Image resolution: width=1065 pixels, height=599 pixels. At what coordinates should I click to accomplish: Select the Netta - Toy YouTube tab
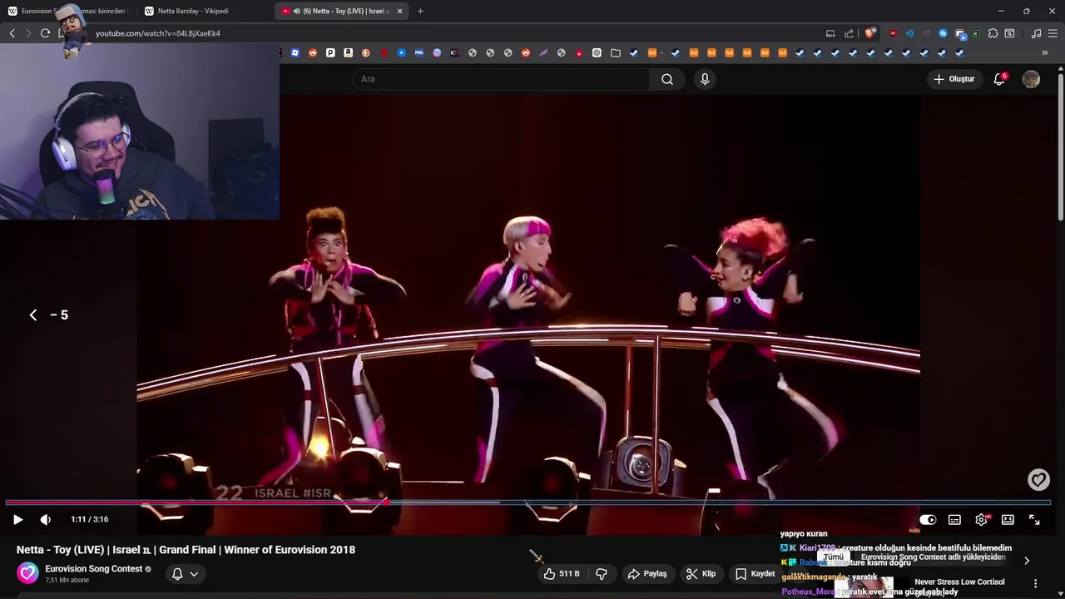tap(339, 11)
